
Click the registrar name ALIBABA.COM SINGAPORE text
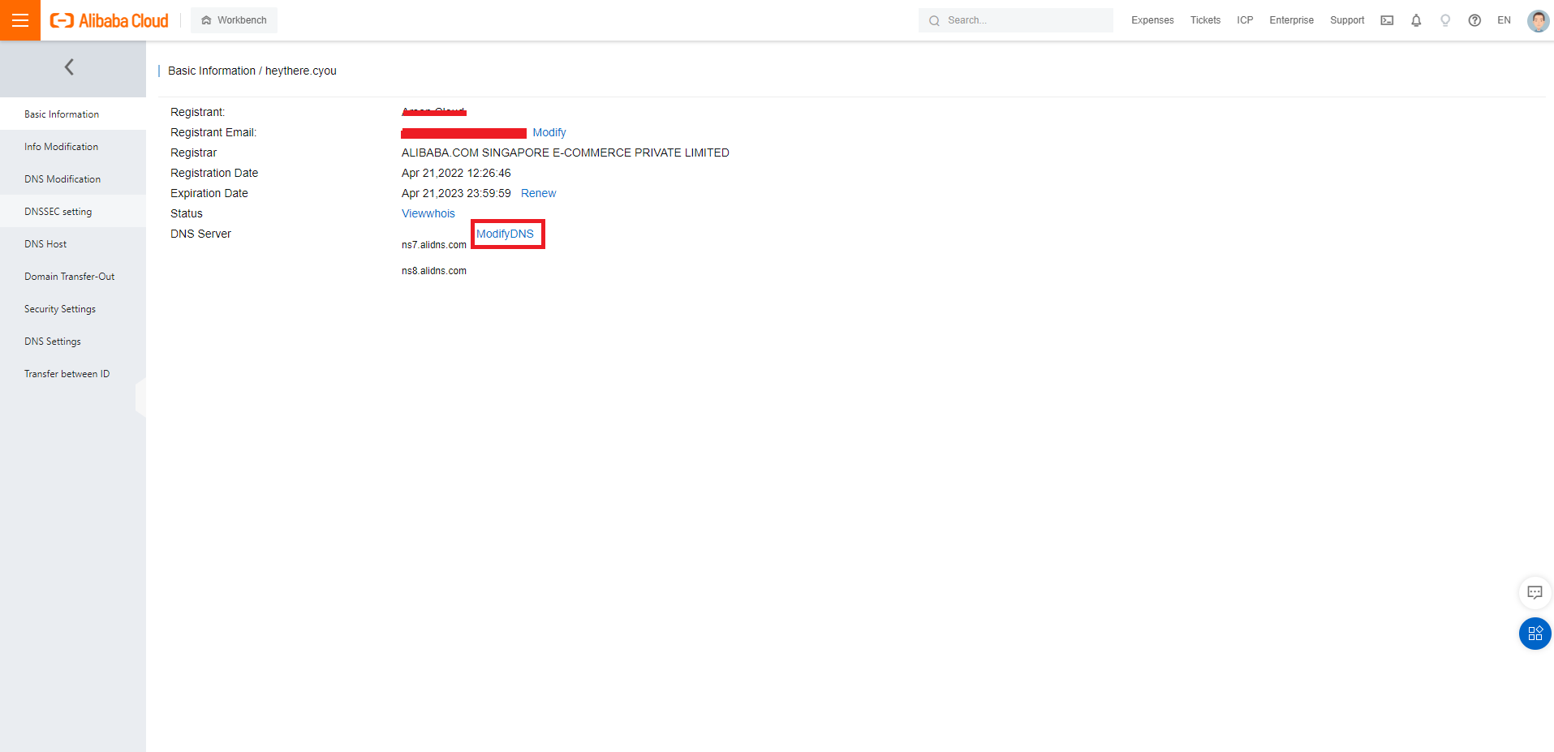point(566,153)
